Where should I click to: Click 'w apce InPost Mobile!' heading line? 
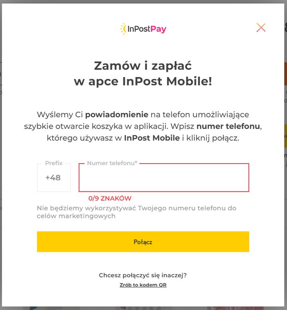tap(143, 81)
